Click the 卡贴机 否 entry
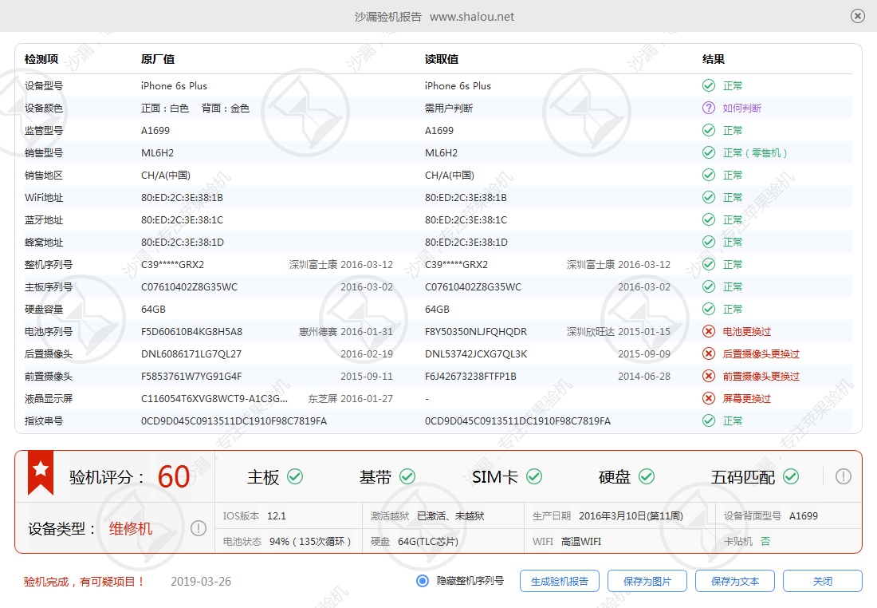The width and height of the screenshot is (877, 608). pos(747,542)
